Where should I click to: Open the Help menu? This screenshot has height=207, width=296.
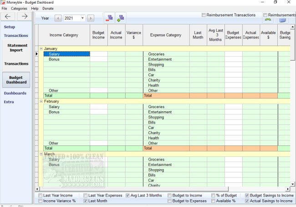pos(35,9)
